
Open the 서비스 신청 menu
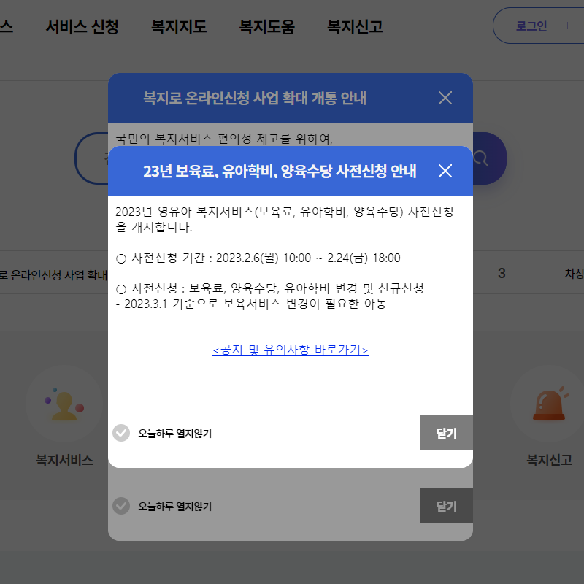[x=82, y=26]
